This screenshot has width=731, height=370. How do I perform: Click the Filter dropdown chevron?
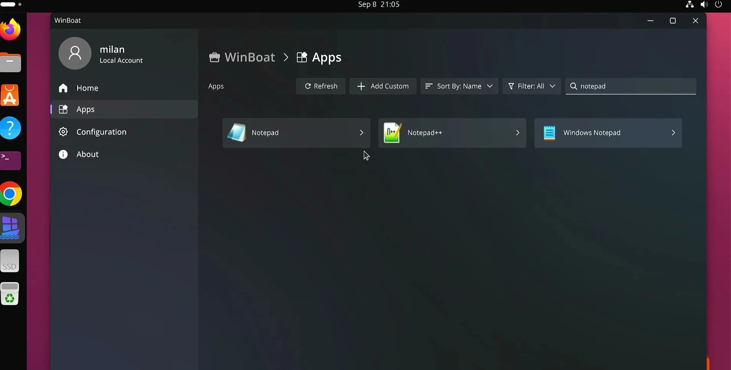coord(552,86)
